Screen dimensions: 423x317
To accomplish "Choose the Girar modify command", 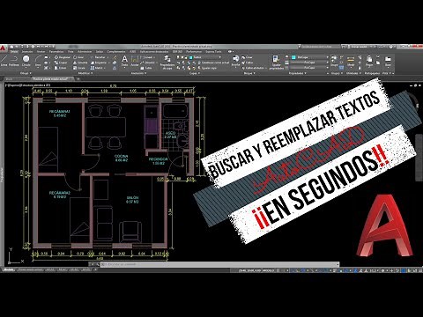I will click(x=78, y=57).
